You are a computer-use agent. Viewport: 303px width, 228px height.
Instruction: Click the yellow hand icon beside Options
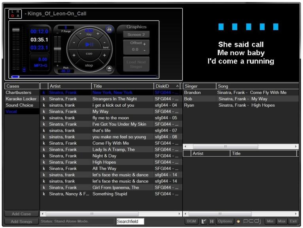[238, 221]
